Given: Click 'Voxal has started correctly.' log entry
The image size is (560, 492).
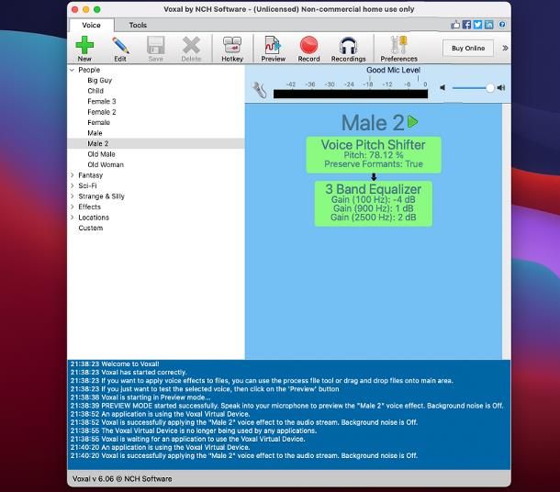Looking at the screenshot, I should [x=129, y=373].
